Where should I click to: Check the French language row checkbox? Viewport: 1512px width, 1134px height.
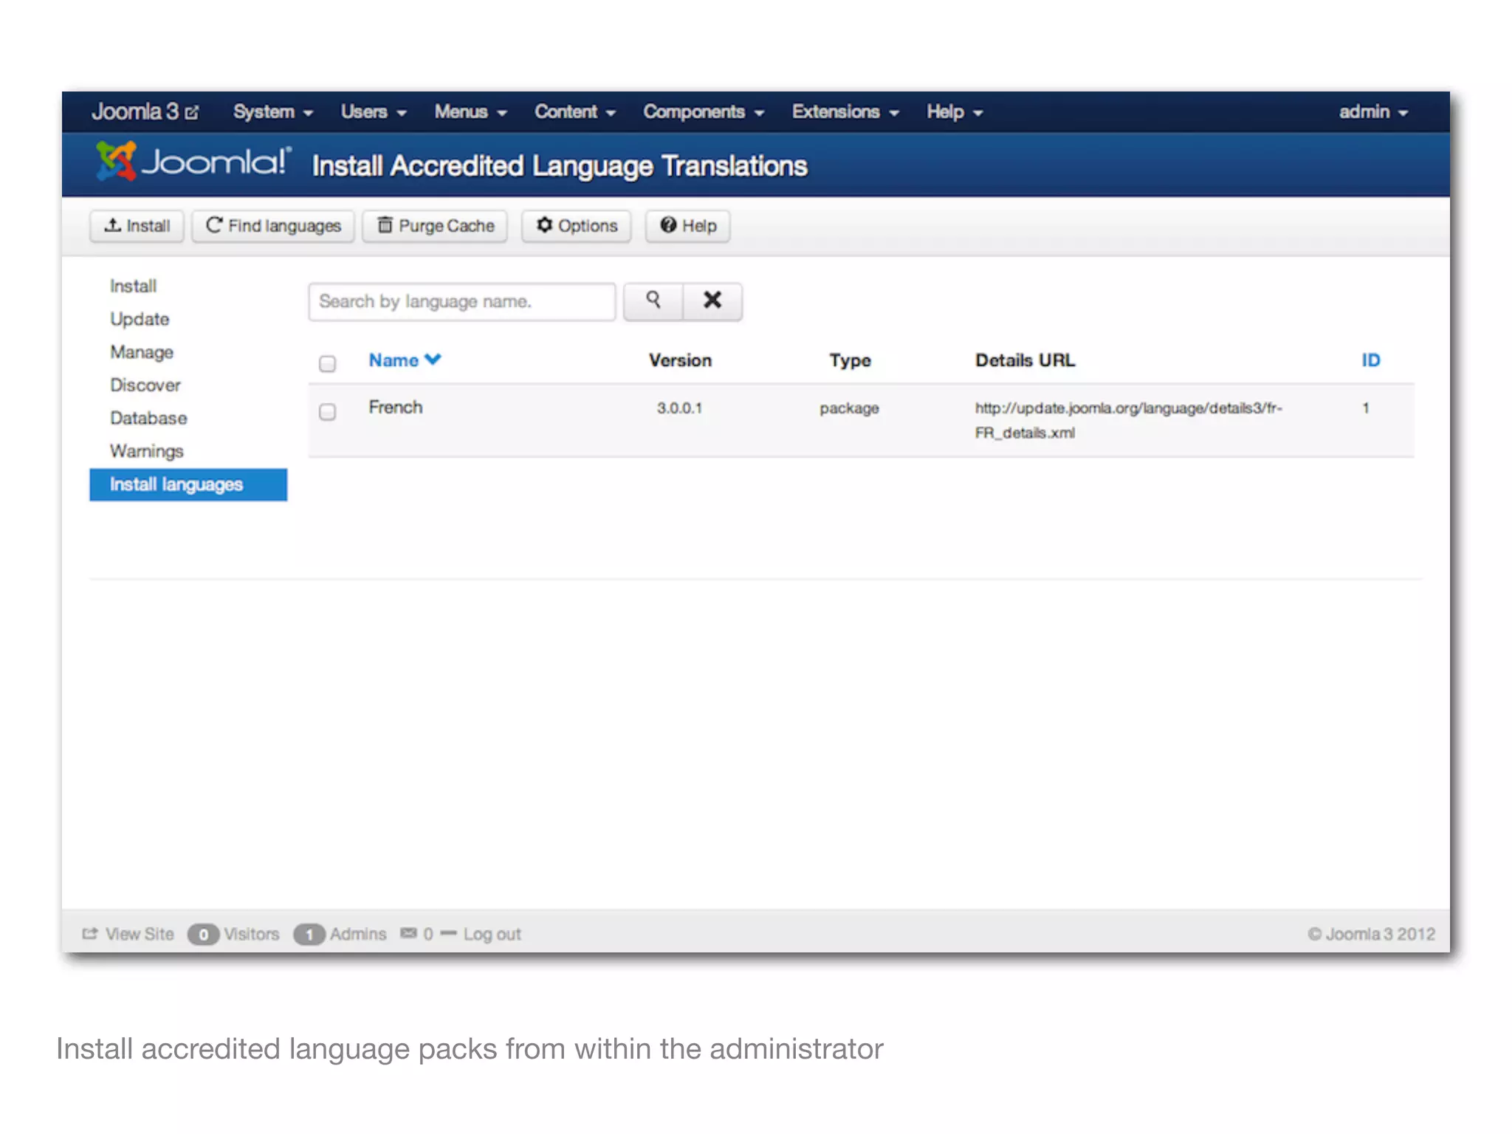click(x=327, y=411)
